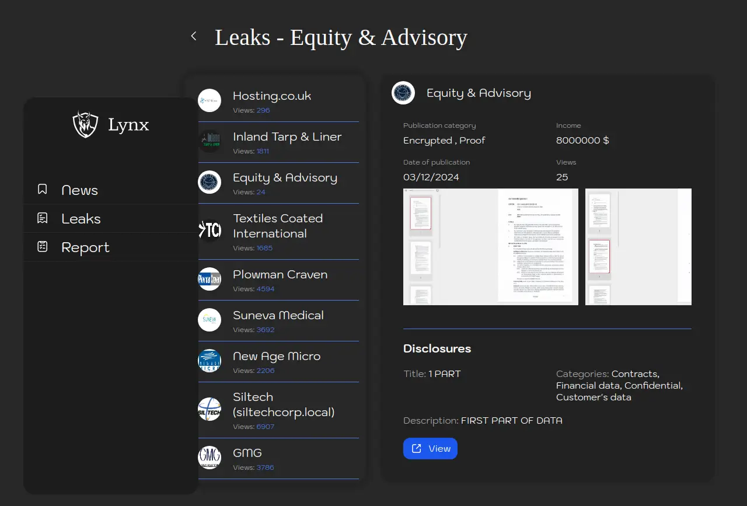Viewport: 747px width, 506px height.
Task: Click the Leaks document icon in sidebar
Action: click(x=43, y=218)
